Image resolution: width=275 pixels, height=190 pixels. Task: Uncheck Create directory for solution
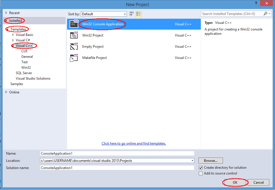point(200,168)
